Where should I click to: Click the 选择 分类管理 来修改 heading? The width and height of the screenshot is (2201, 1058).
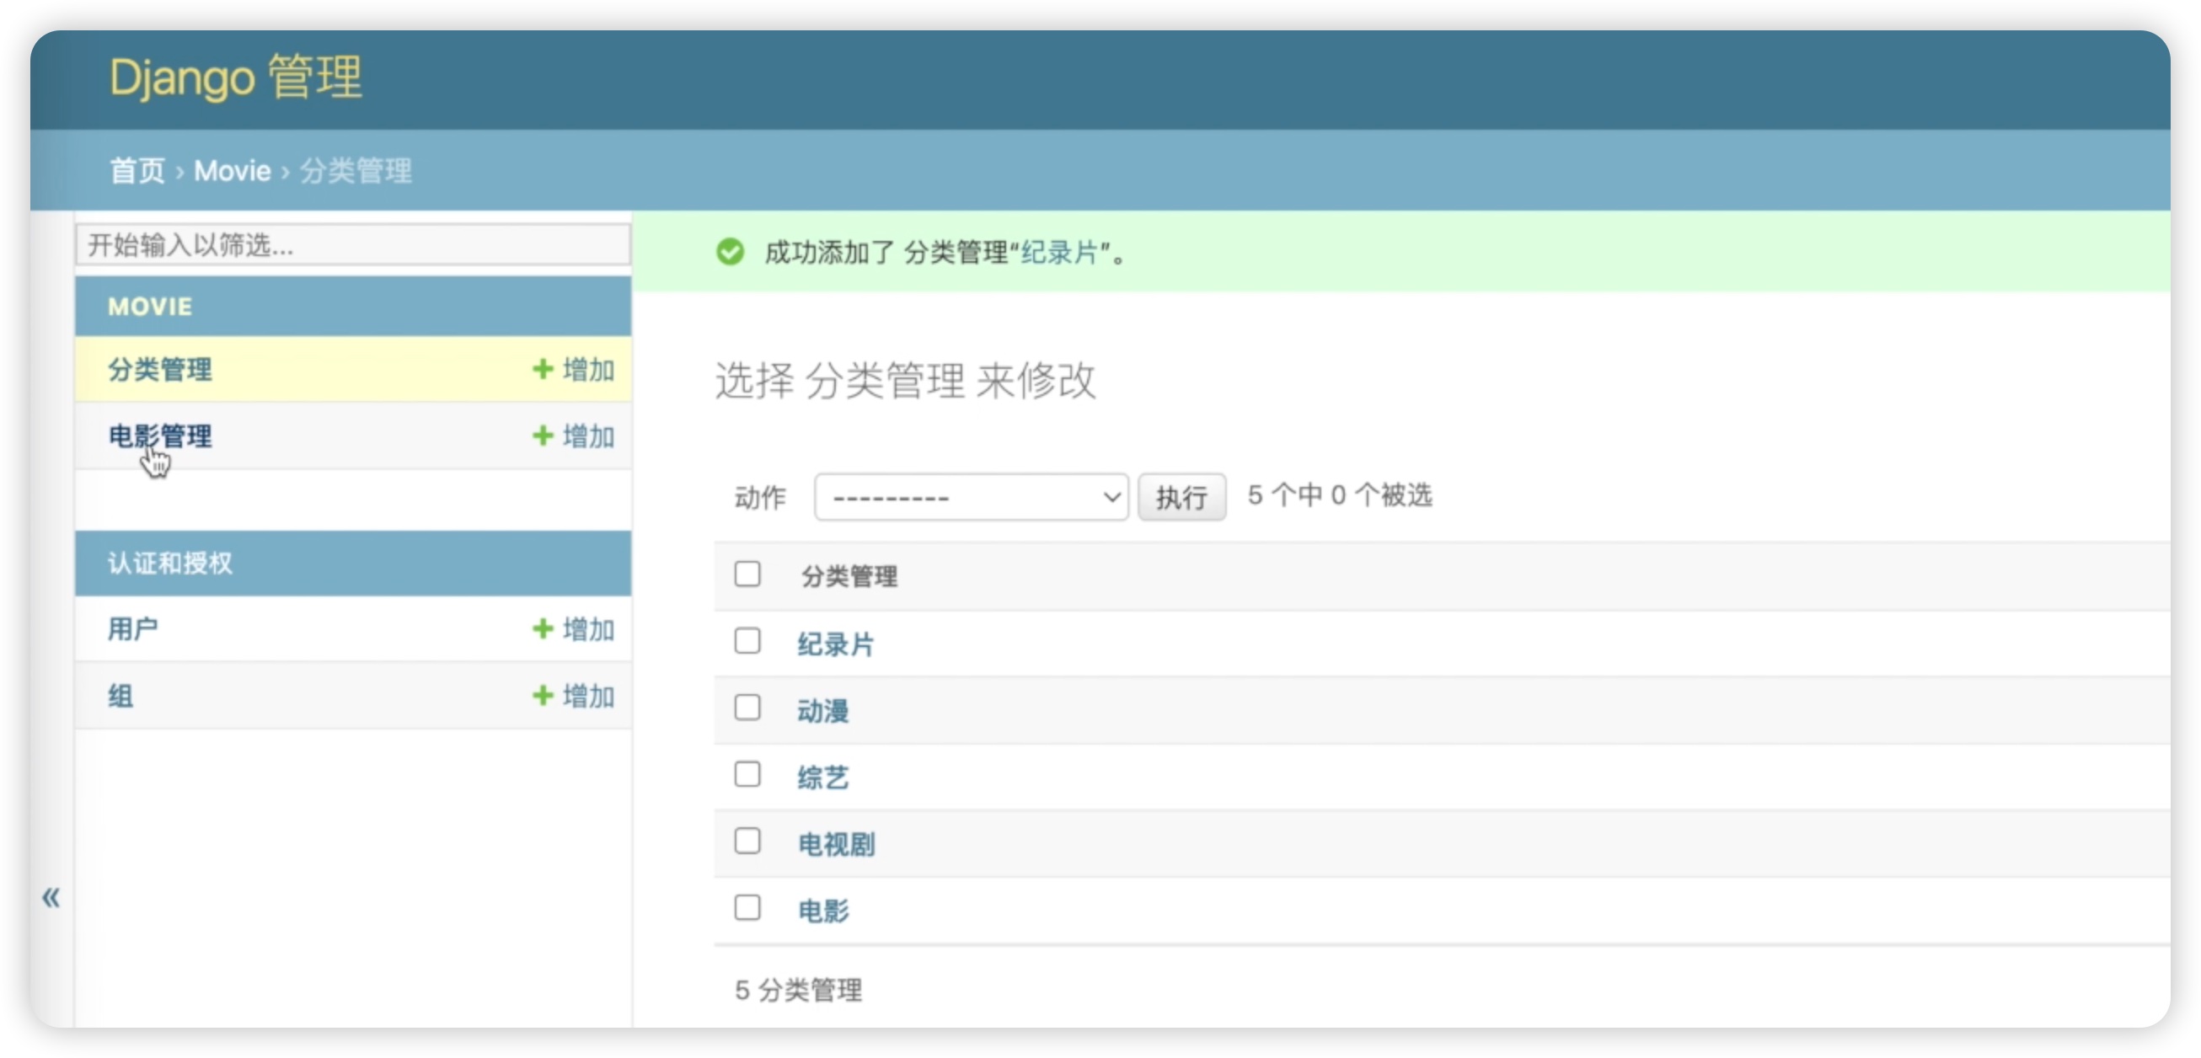coord(905,379)
